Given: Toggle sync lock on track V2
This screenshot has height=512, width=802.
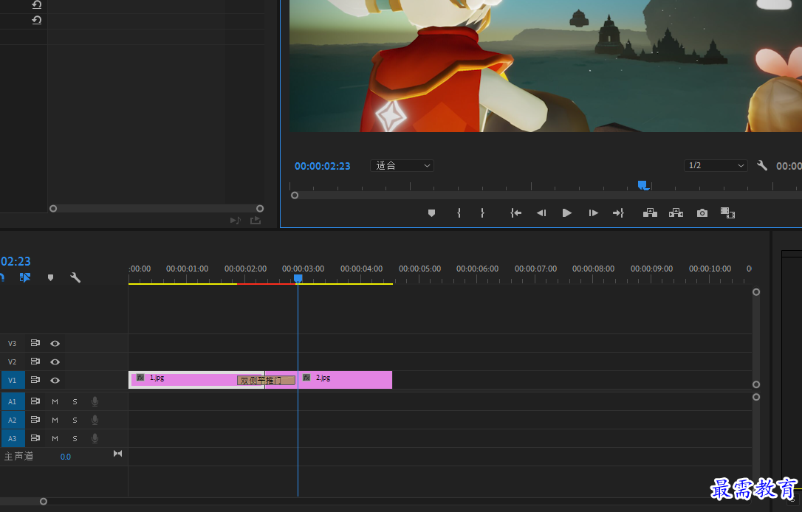Looking at the screenshot, I should (35, 361).
